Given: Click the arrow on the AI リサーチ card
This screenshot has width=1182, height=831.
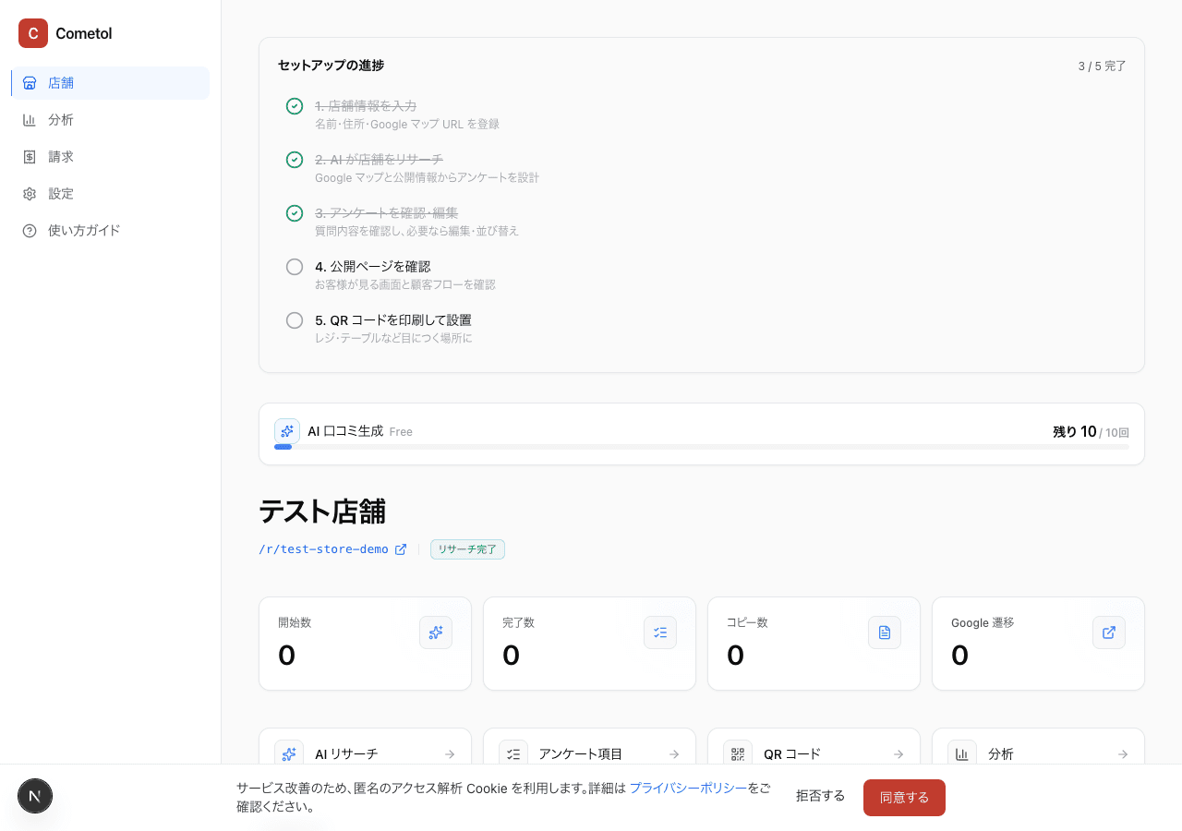Looking at the screenshot, I should tap(450, 754).
